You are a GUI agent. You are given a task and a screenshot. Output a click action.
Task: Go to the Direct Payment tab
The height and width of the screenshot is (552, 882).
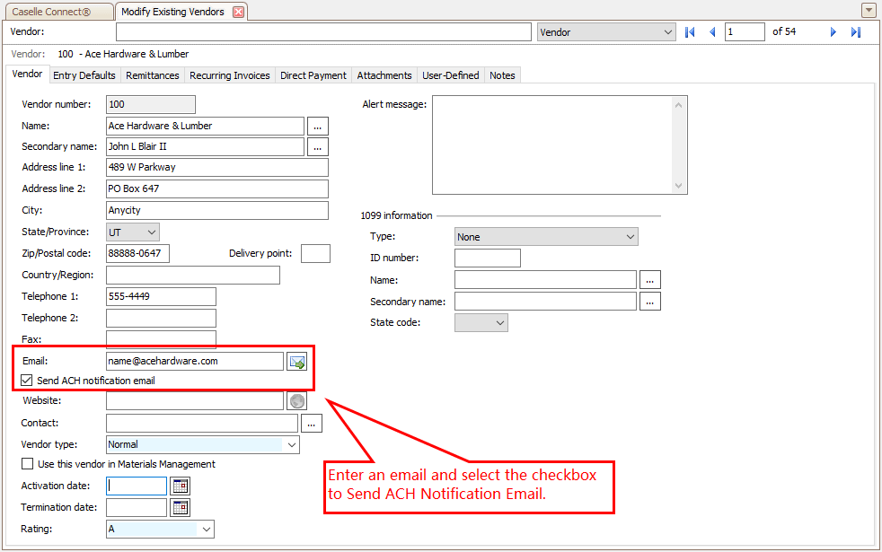[x=313, y=75]
